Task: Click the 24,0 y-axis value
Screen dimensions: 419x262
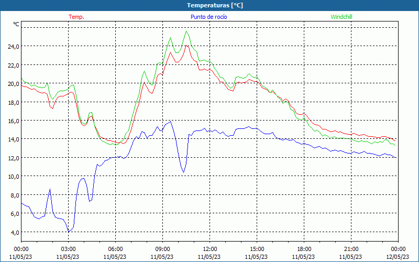Action: (x=14, y=47)
